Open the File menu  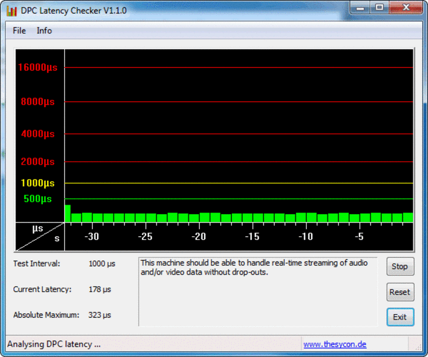pos(19,30)
